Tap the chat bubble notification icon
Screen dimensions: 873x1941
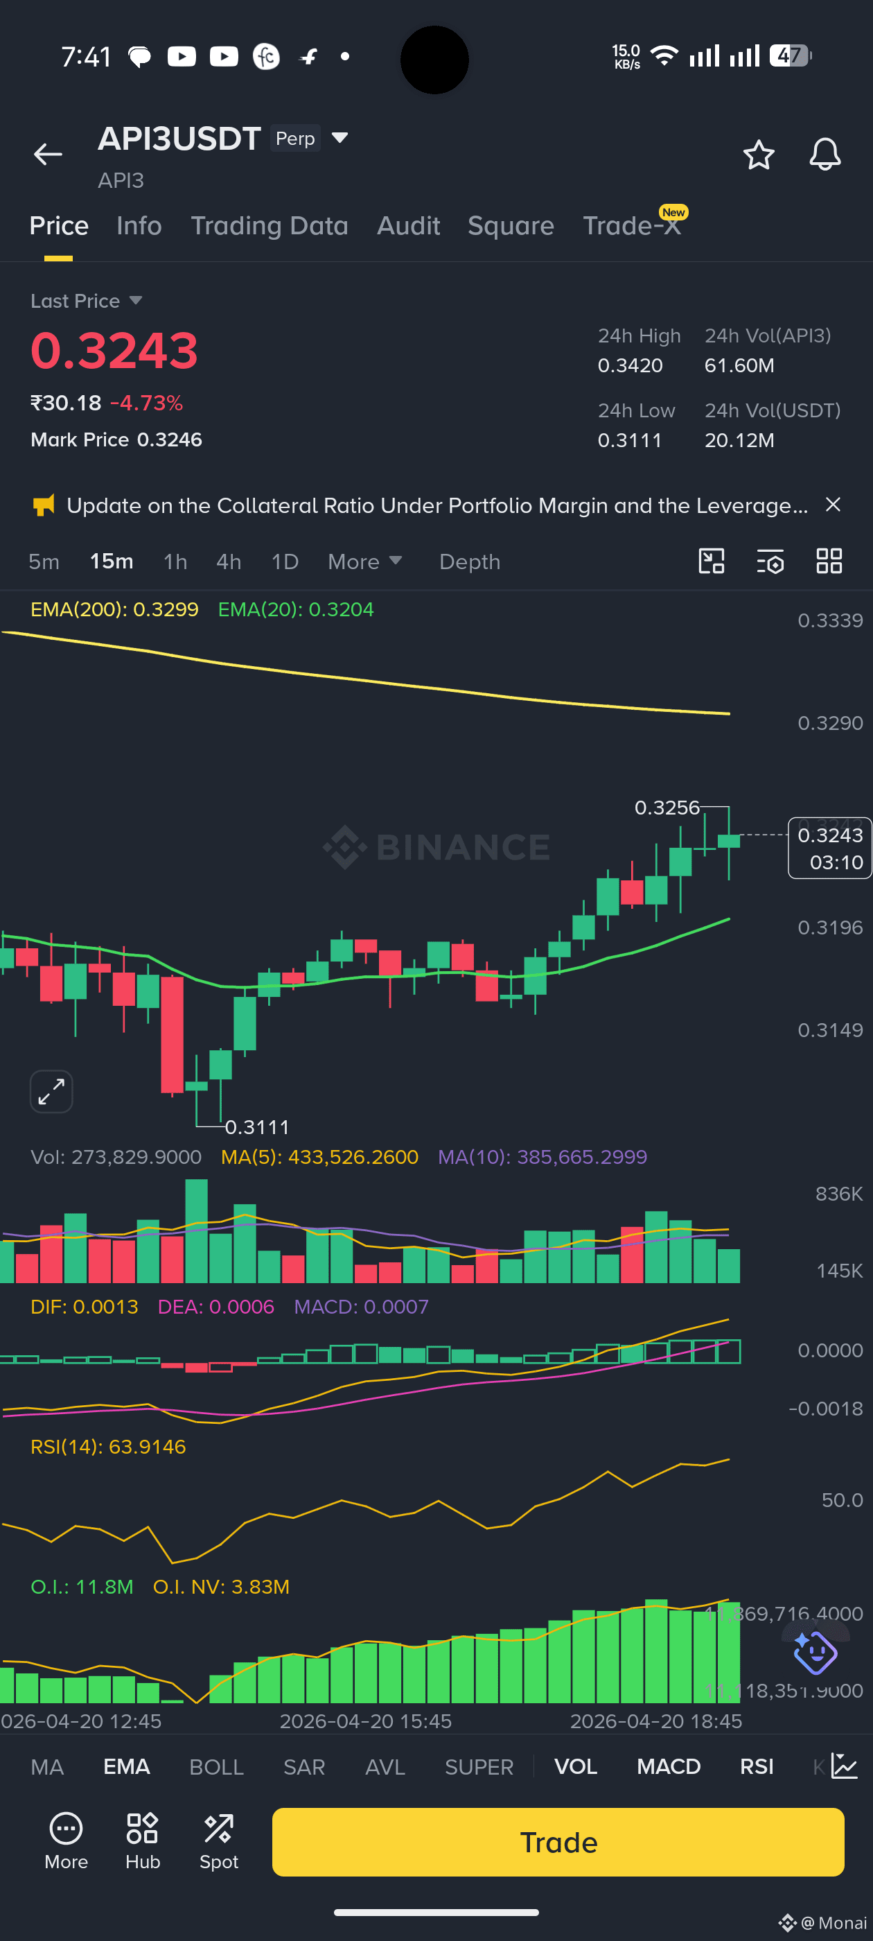(x=139, y=58)
